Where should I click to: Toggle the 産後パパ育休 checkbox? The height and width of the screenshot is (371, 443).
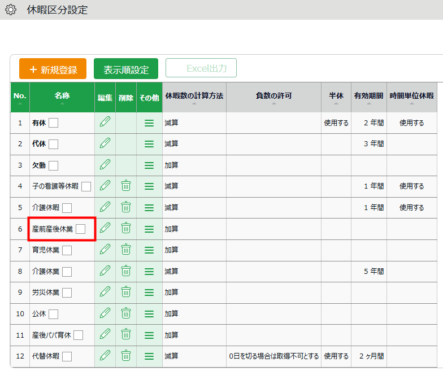pos(78,335)
